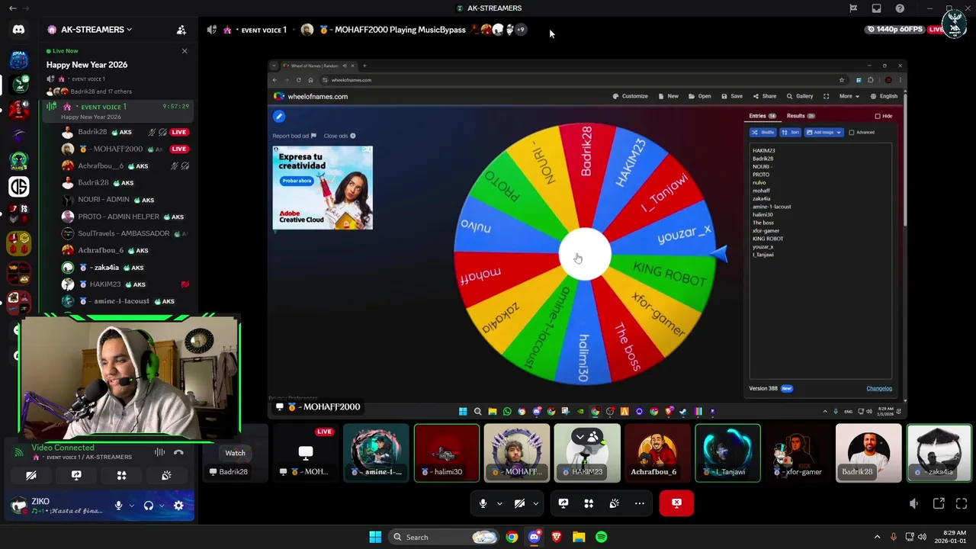Viewport: 976px width, 549px height.
Task: Toggle deafen headphones in the user panel
Action: [149, 506]
